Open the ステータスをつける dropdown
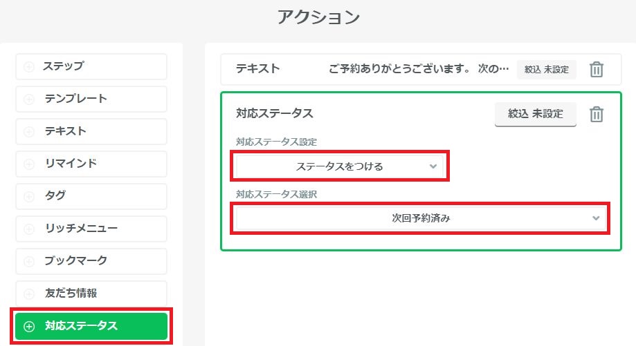Image resolution: width=636 pixels, height=346 pixels. (339, 166)
